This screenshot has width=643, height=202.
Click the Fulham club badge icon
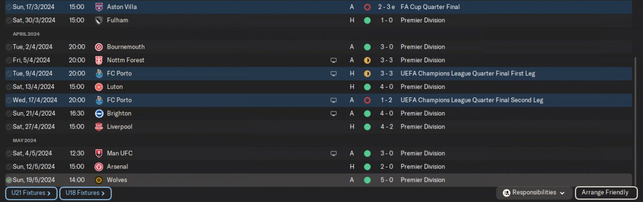click(98, 21)
